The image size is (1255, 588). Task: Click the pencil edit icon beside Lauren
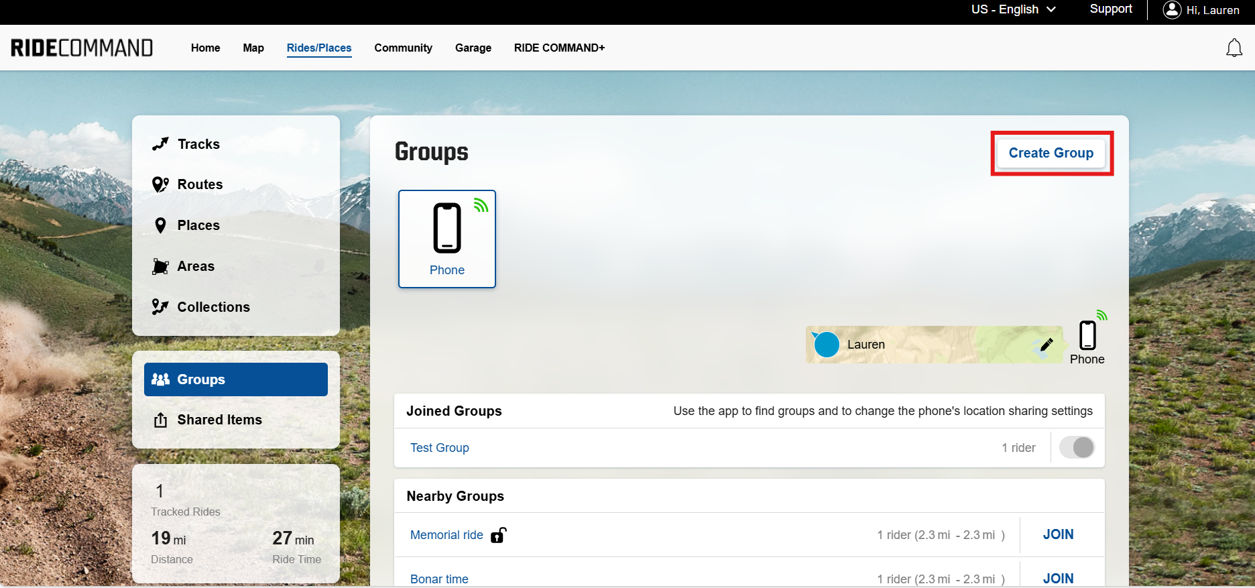[1047, 345]
